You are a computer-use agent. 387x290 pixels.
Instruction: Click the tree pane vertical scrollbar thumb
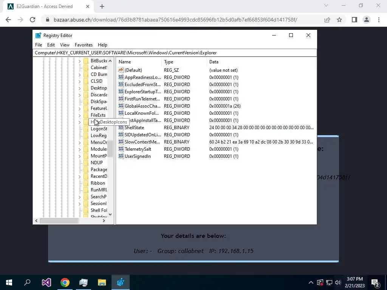coord(110,149)
